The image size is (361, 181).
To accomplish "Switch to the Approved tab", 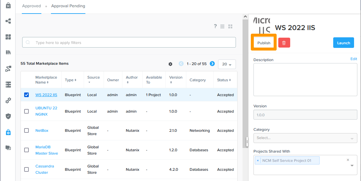I will 31,6.
